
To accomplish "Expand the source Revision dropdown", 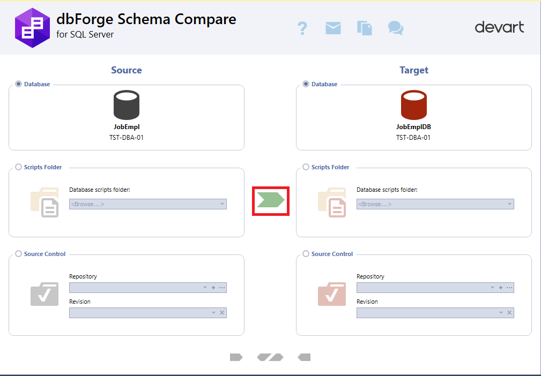I will tap(214, 312).
